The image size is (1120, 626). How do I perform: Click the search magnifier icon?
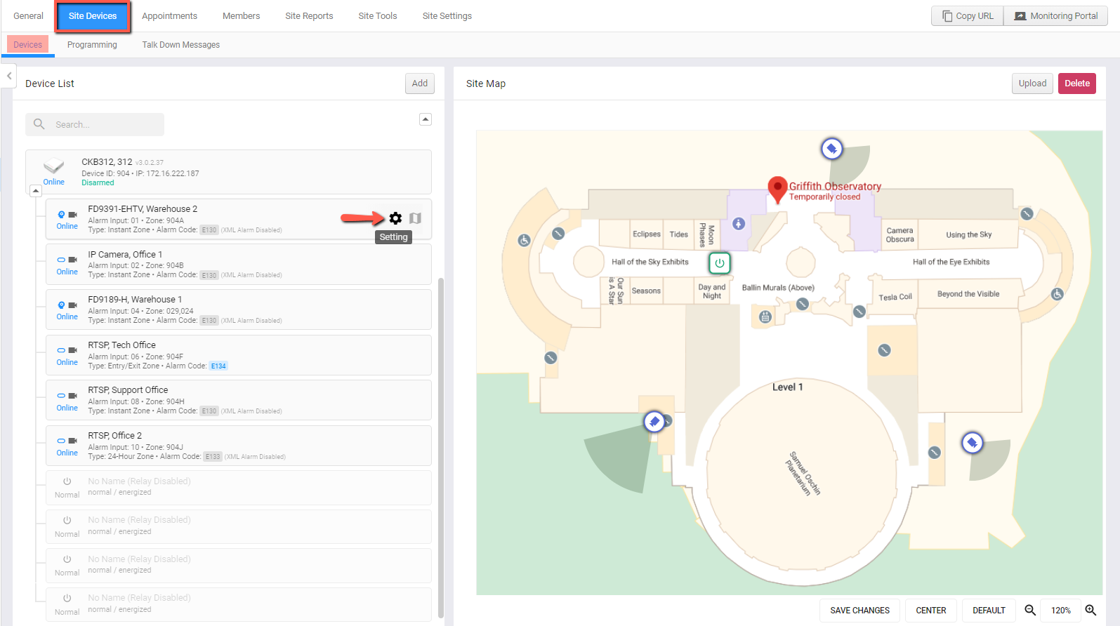coord(39,124)
